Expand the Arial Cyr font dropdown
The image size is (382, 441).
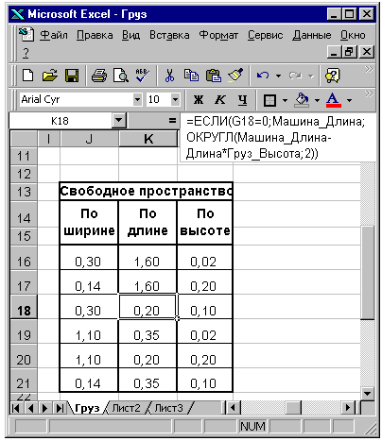point(137,100)
